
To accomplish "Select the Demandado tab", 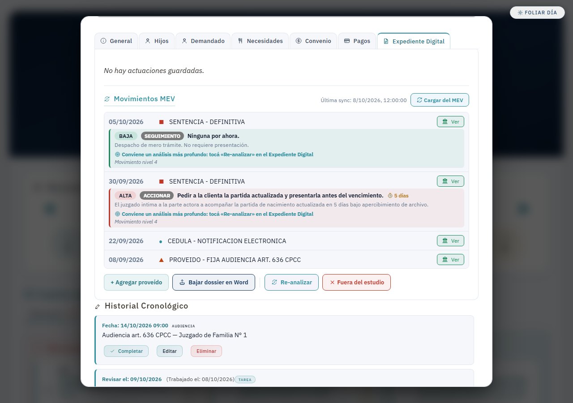I will pyautogui.click(x=203, y=41).
